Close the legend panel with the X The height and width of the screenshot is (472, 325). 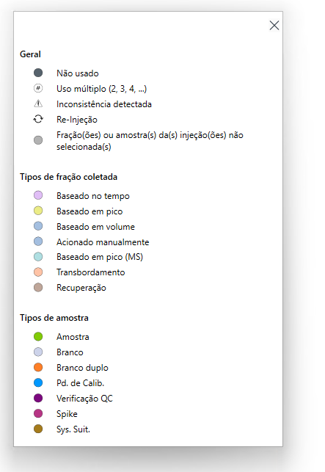click(274, 25)
